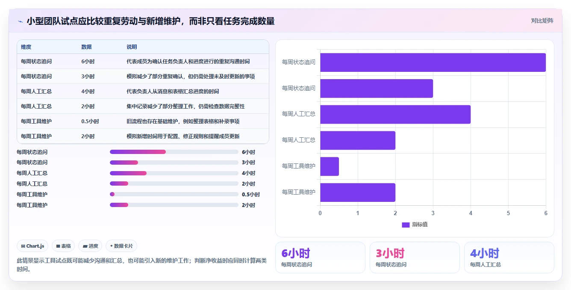Select the 表格 chip
Viewport: 571px width, 290px height.
[x=63, y=246]
